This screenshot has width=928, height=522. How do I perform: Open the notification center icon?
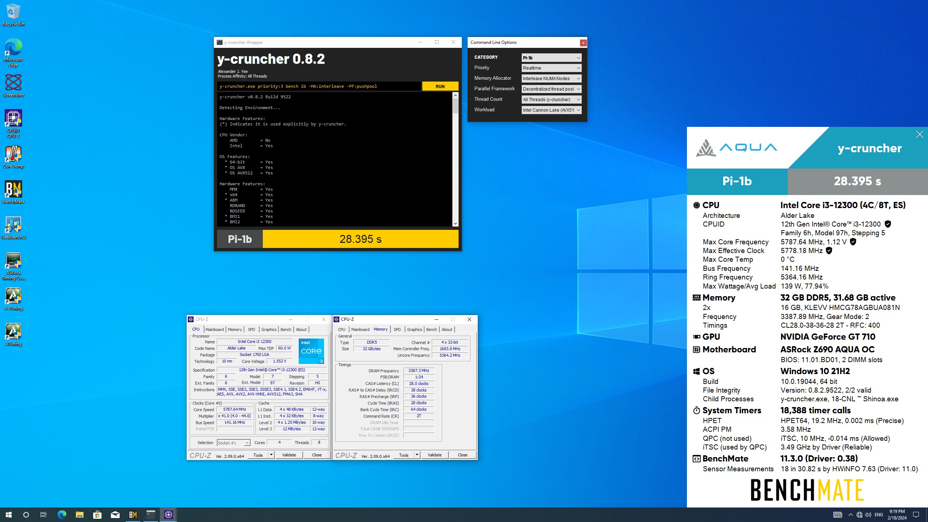916,514
